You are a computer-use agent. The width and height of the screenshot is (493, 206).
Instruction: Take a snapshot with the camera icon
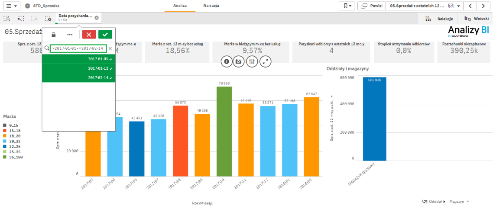tap(239, 61)
